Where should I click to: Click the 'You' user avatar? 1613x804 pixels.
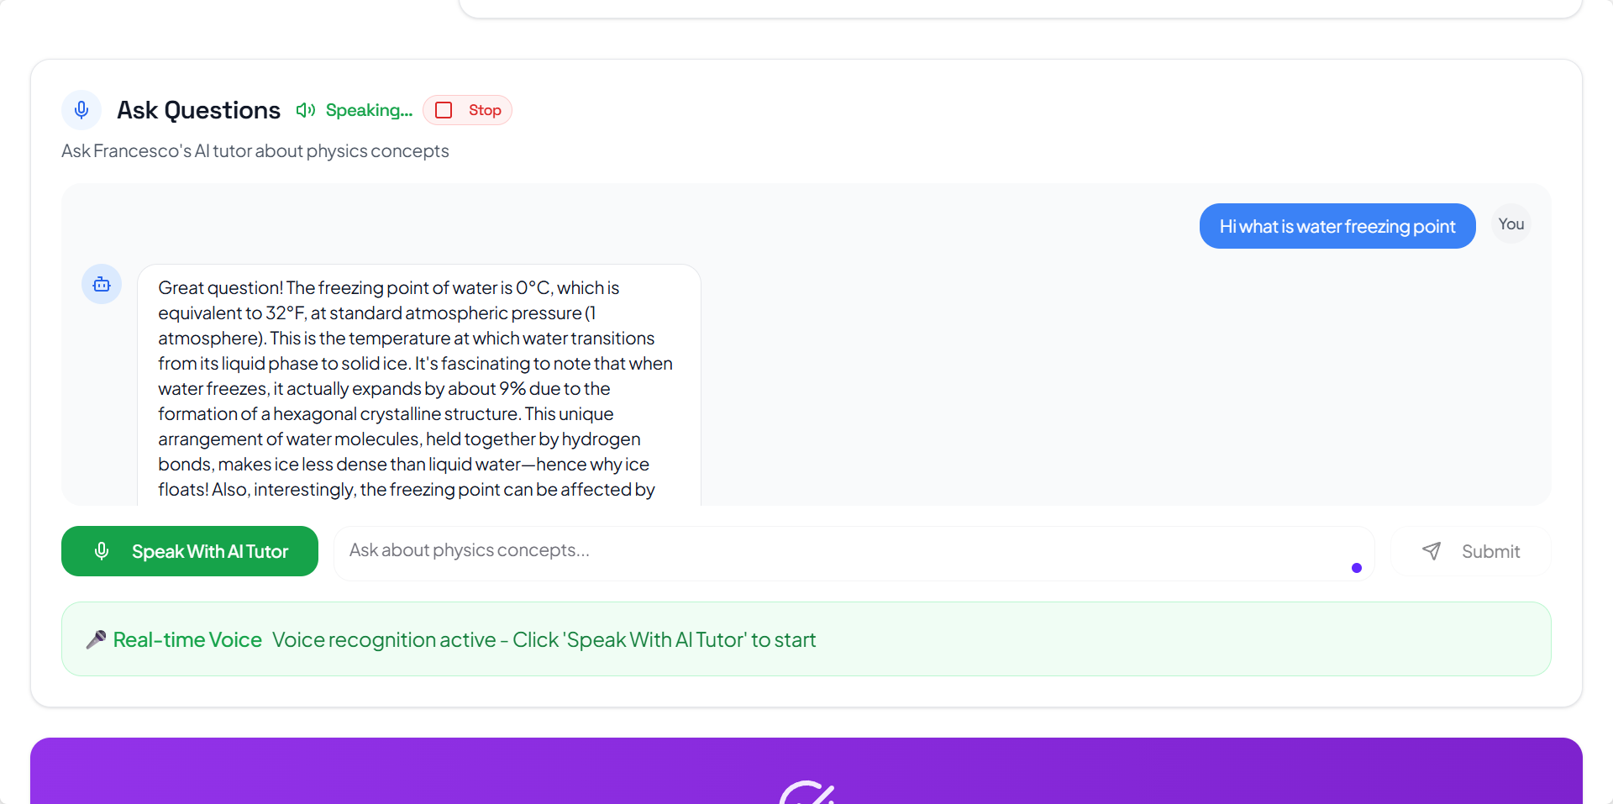pyautogui.click(x=1511, y=224)
